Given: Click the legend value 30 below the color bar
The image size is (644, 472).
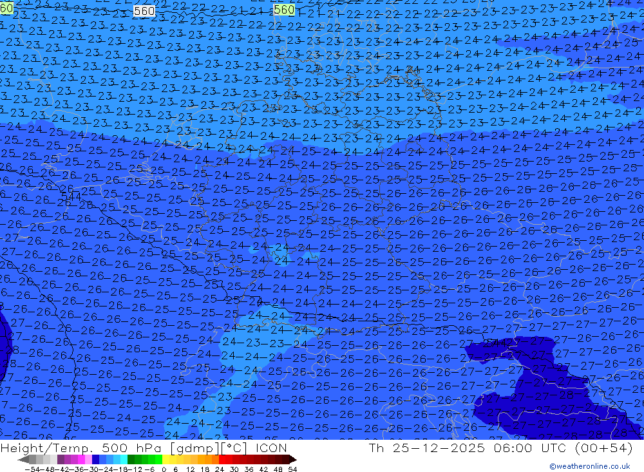Looking at the screenshot, I should (x=234, y=469).
